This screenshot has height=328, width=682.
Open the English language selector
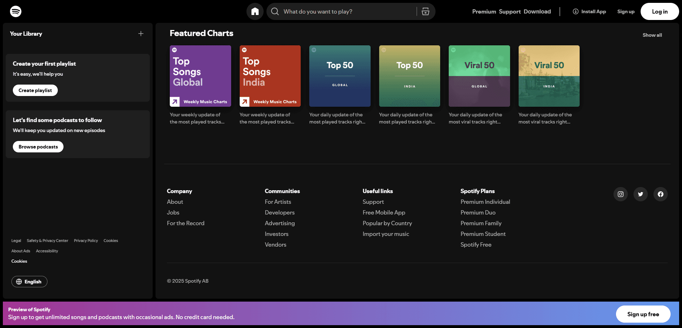pyautogui.click(x=29, y=282)
